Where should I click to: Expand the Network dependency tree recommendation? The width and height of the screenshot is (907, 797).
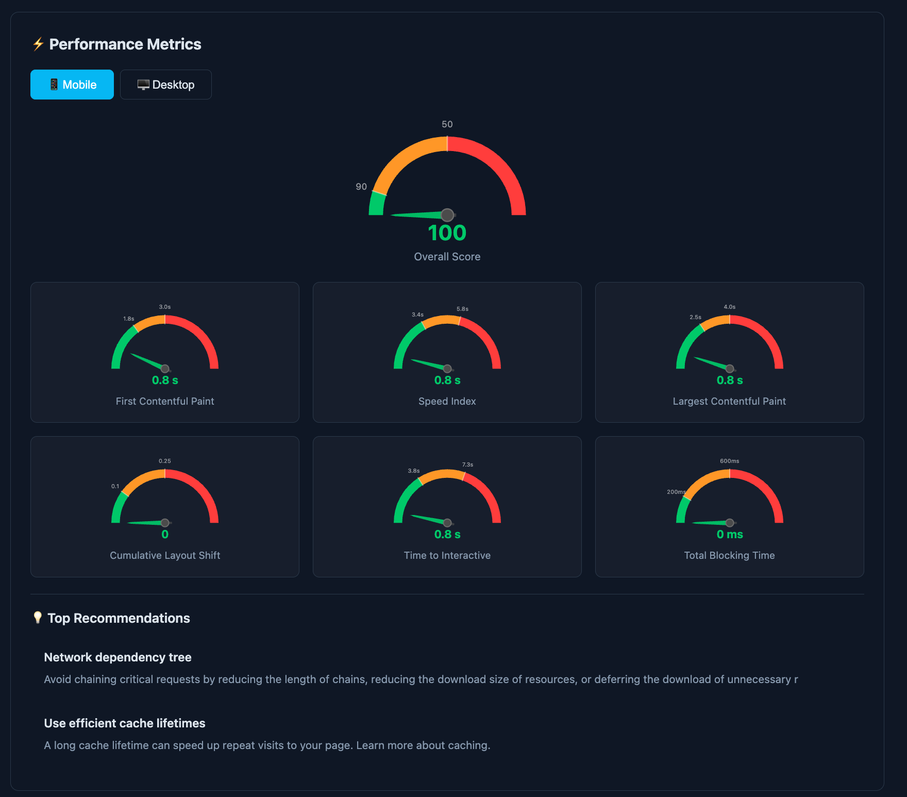117,657
